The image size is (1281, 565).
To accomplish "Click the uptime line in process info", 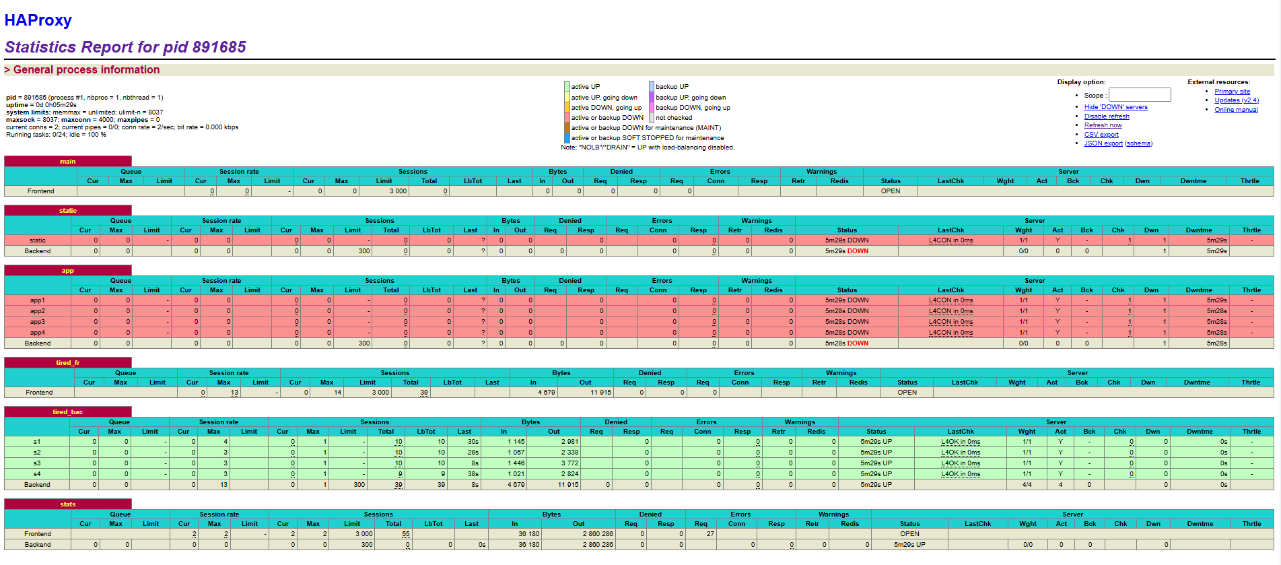I will coord(41,105).
